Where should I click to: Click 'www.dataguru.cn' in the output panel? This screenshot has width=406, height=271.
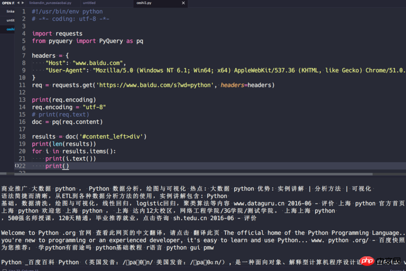(259, 204)
